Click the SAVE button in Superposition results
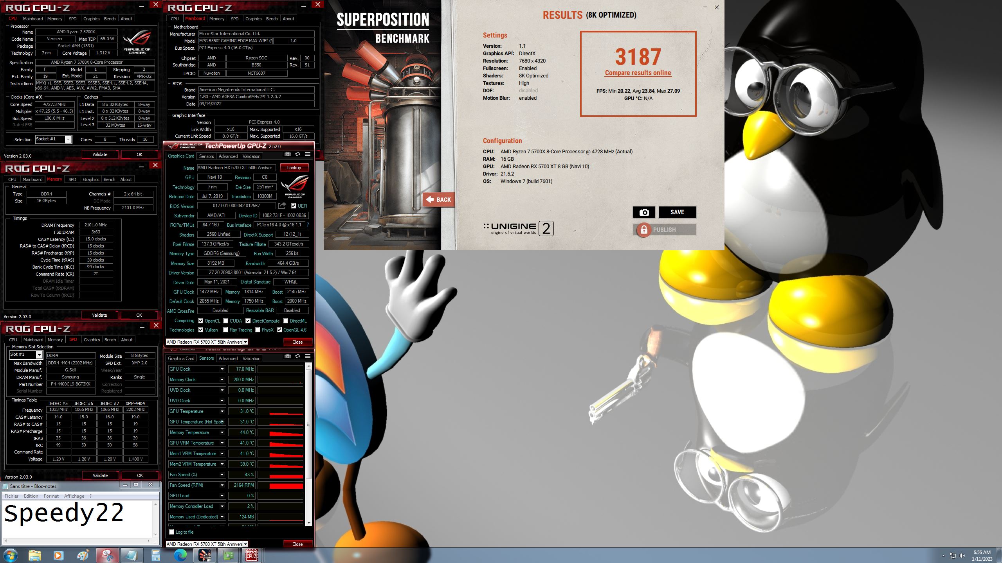The height and width of the screenshot is (563, 1002). click(x=677, y=212)
